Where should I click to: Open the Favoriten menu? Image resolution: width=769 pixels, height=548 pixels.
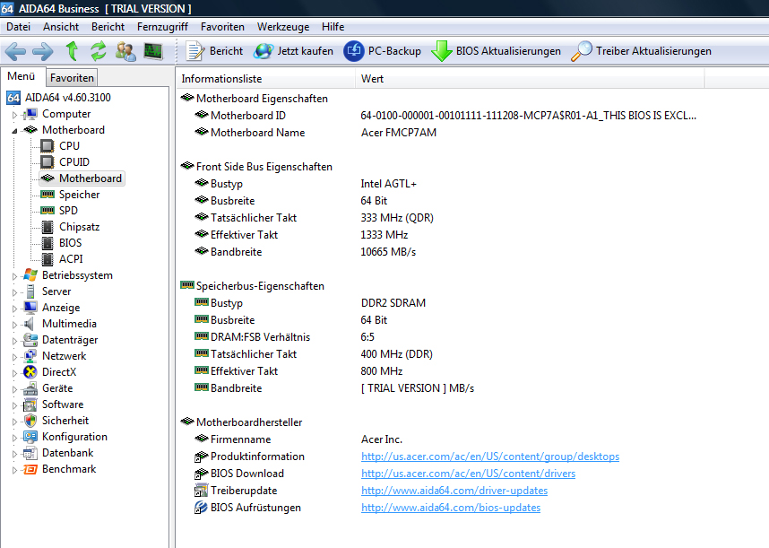point(222,27)
